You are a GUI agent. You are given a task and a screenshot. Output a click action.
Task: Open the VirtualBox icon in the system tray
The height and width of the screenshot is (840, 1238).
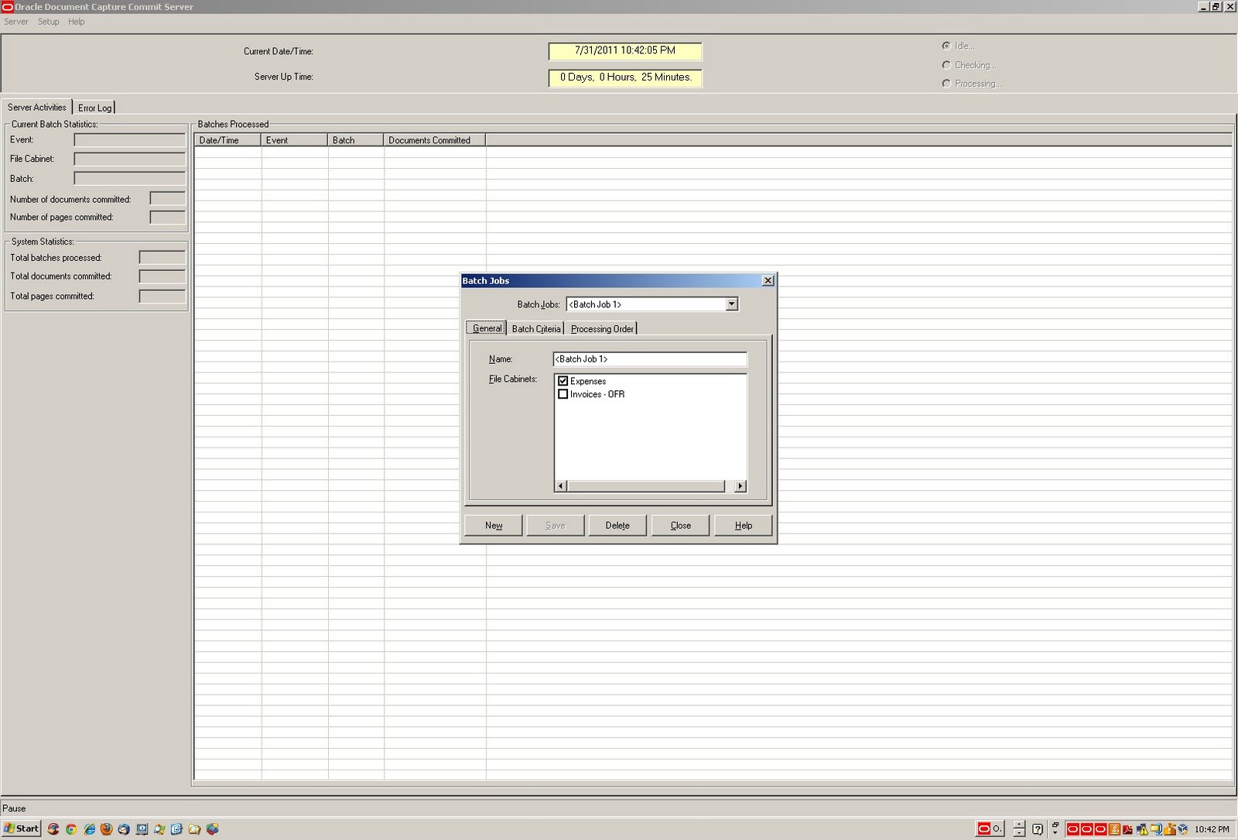[x=1183, y=829]
